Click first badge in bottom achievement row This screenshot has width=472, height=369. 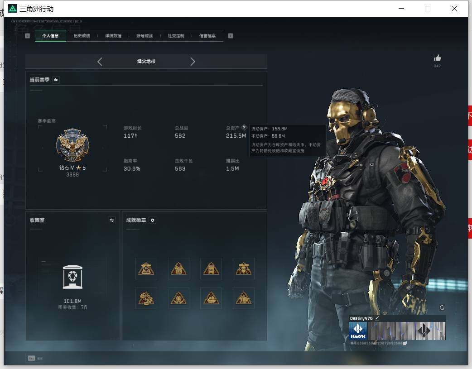point(146,298)
